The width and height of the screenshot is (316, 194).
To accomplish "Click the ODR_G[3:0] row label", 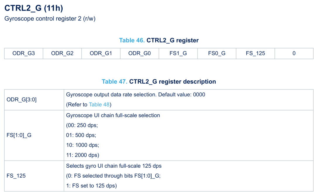I will 22,100.
